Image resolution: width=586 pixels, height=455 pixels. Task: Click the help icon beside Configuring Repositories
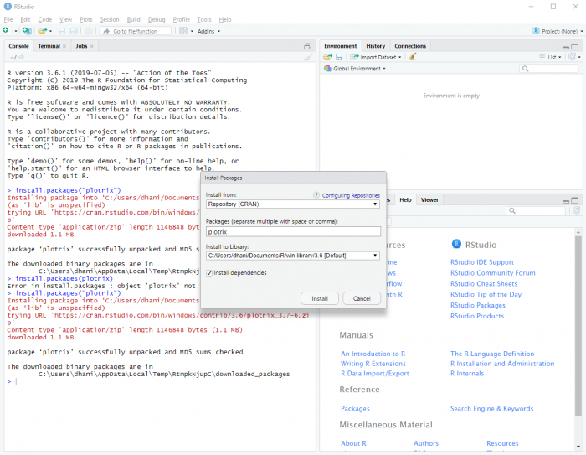click(x=316, y=194)
